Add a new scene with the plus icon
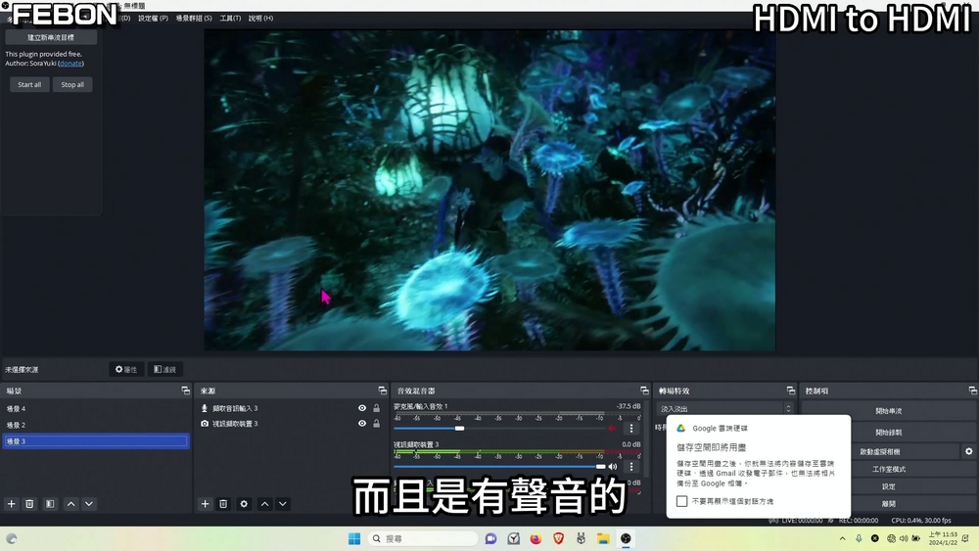 pyautogui.click(x=11, y=504)
